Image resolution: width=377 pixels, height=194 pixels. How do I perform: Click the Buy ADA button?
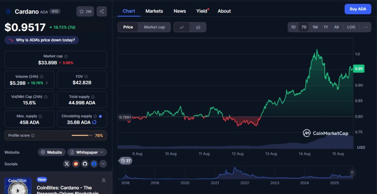click(x=357, y=9)
